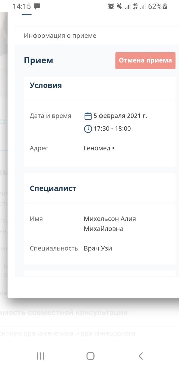Tap the "Прием" heading
This screenshot has width=179, height=368.
38,61
